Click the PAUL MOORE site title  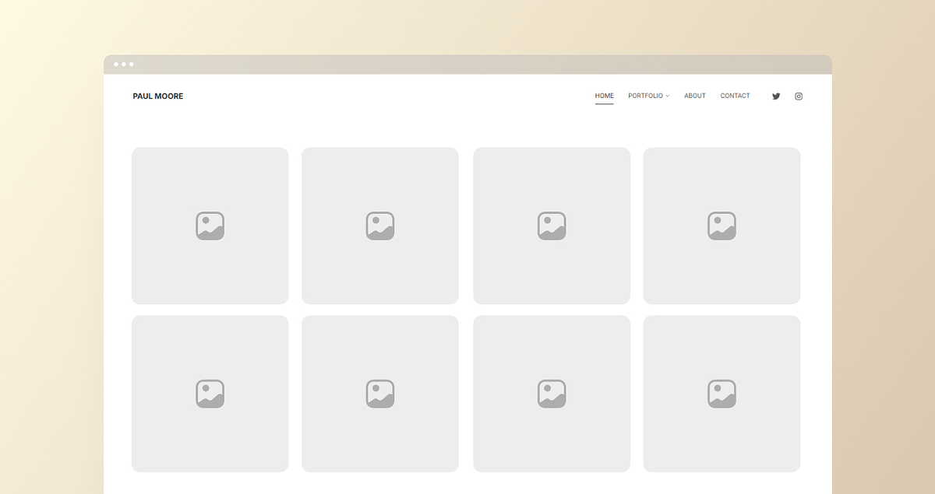pos(157,96)
